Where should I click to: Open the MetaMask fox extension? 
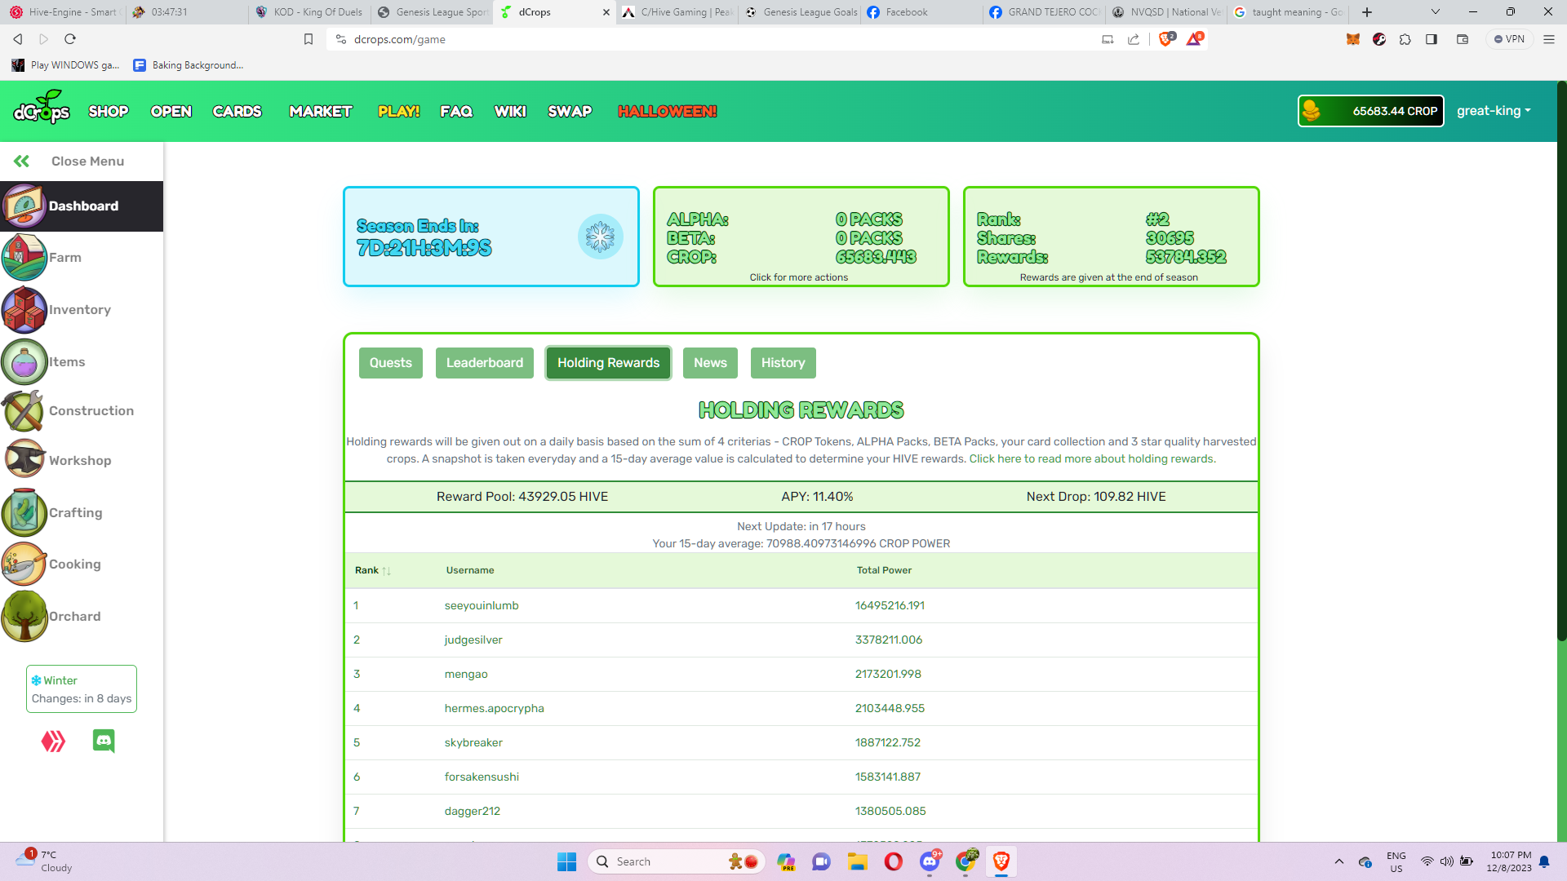(x=1353, y=39)
